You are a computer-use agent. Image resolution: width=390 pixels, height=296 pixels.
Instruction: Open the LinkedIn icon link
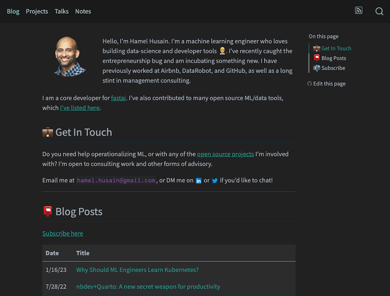[198, 181]
